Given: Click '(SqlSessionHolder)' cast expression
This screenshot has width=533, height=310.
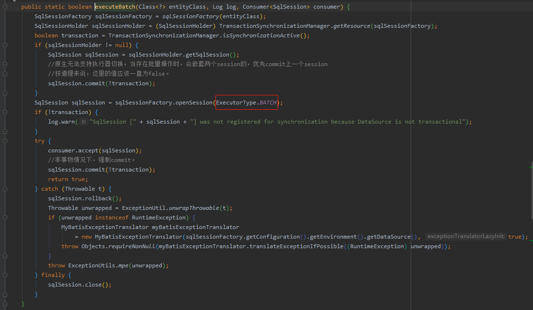Looking at the screenshot, I should [x=186, y=26].
